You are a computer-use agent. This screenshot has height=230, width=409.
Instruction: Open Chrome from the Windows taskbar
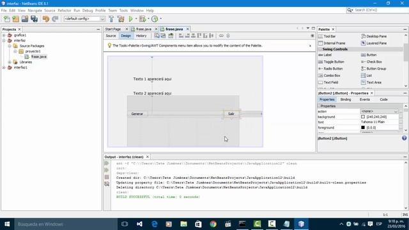pyautogui.click(x=213, y=224)
